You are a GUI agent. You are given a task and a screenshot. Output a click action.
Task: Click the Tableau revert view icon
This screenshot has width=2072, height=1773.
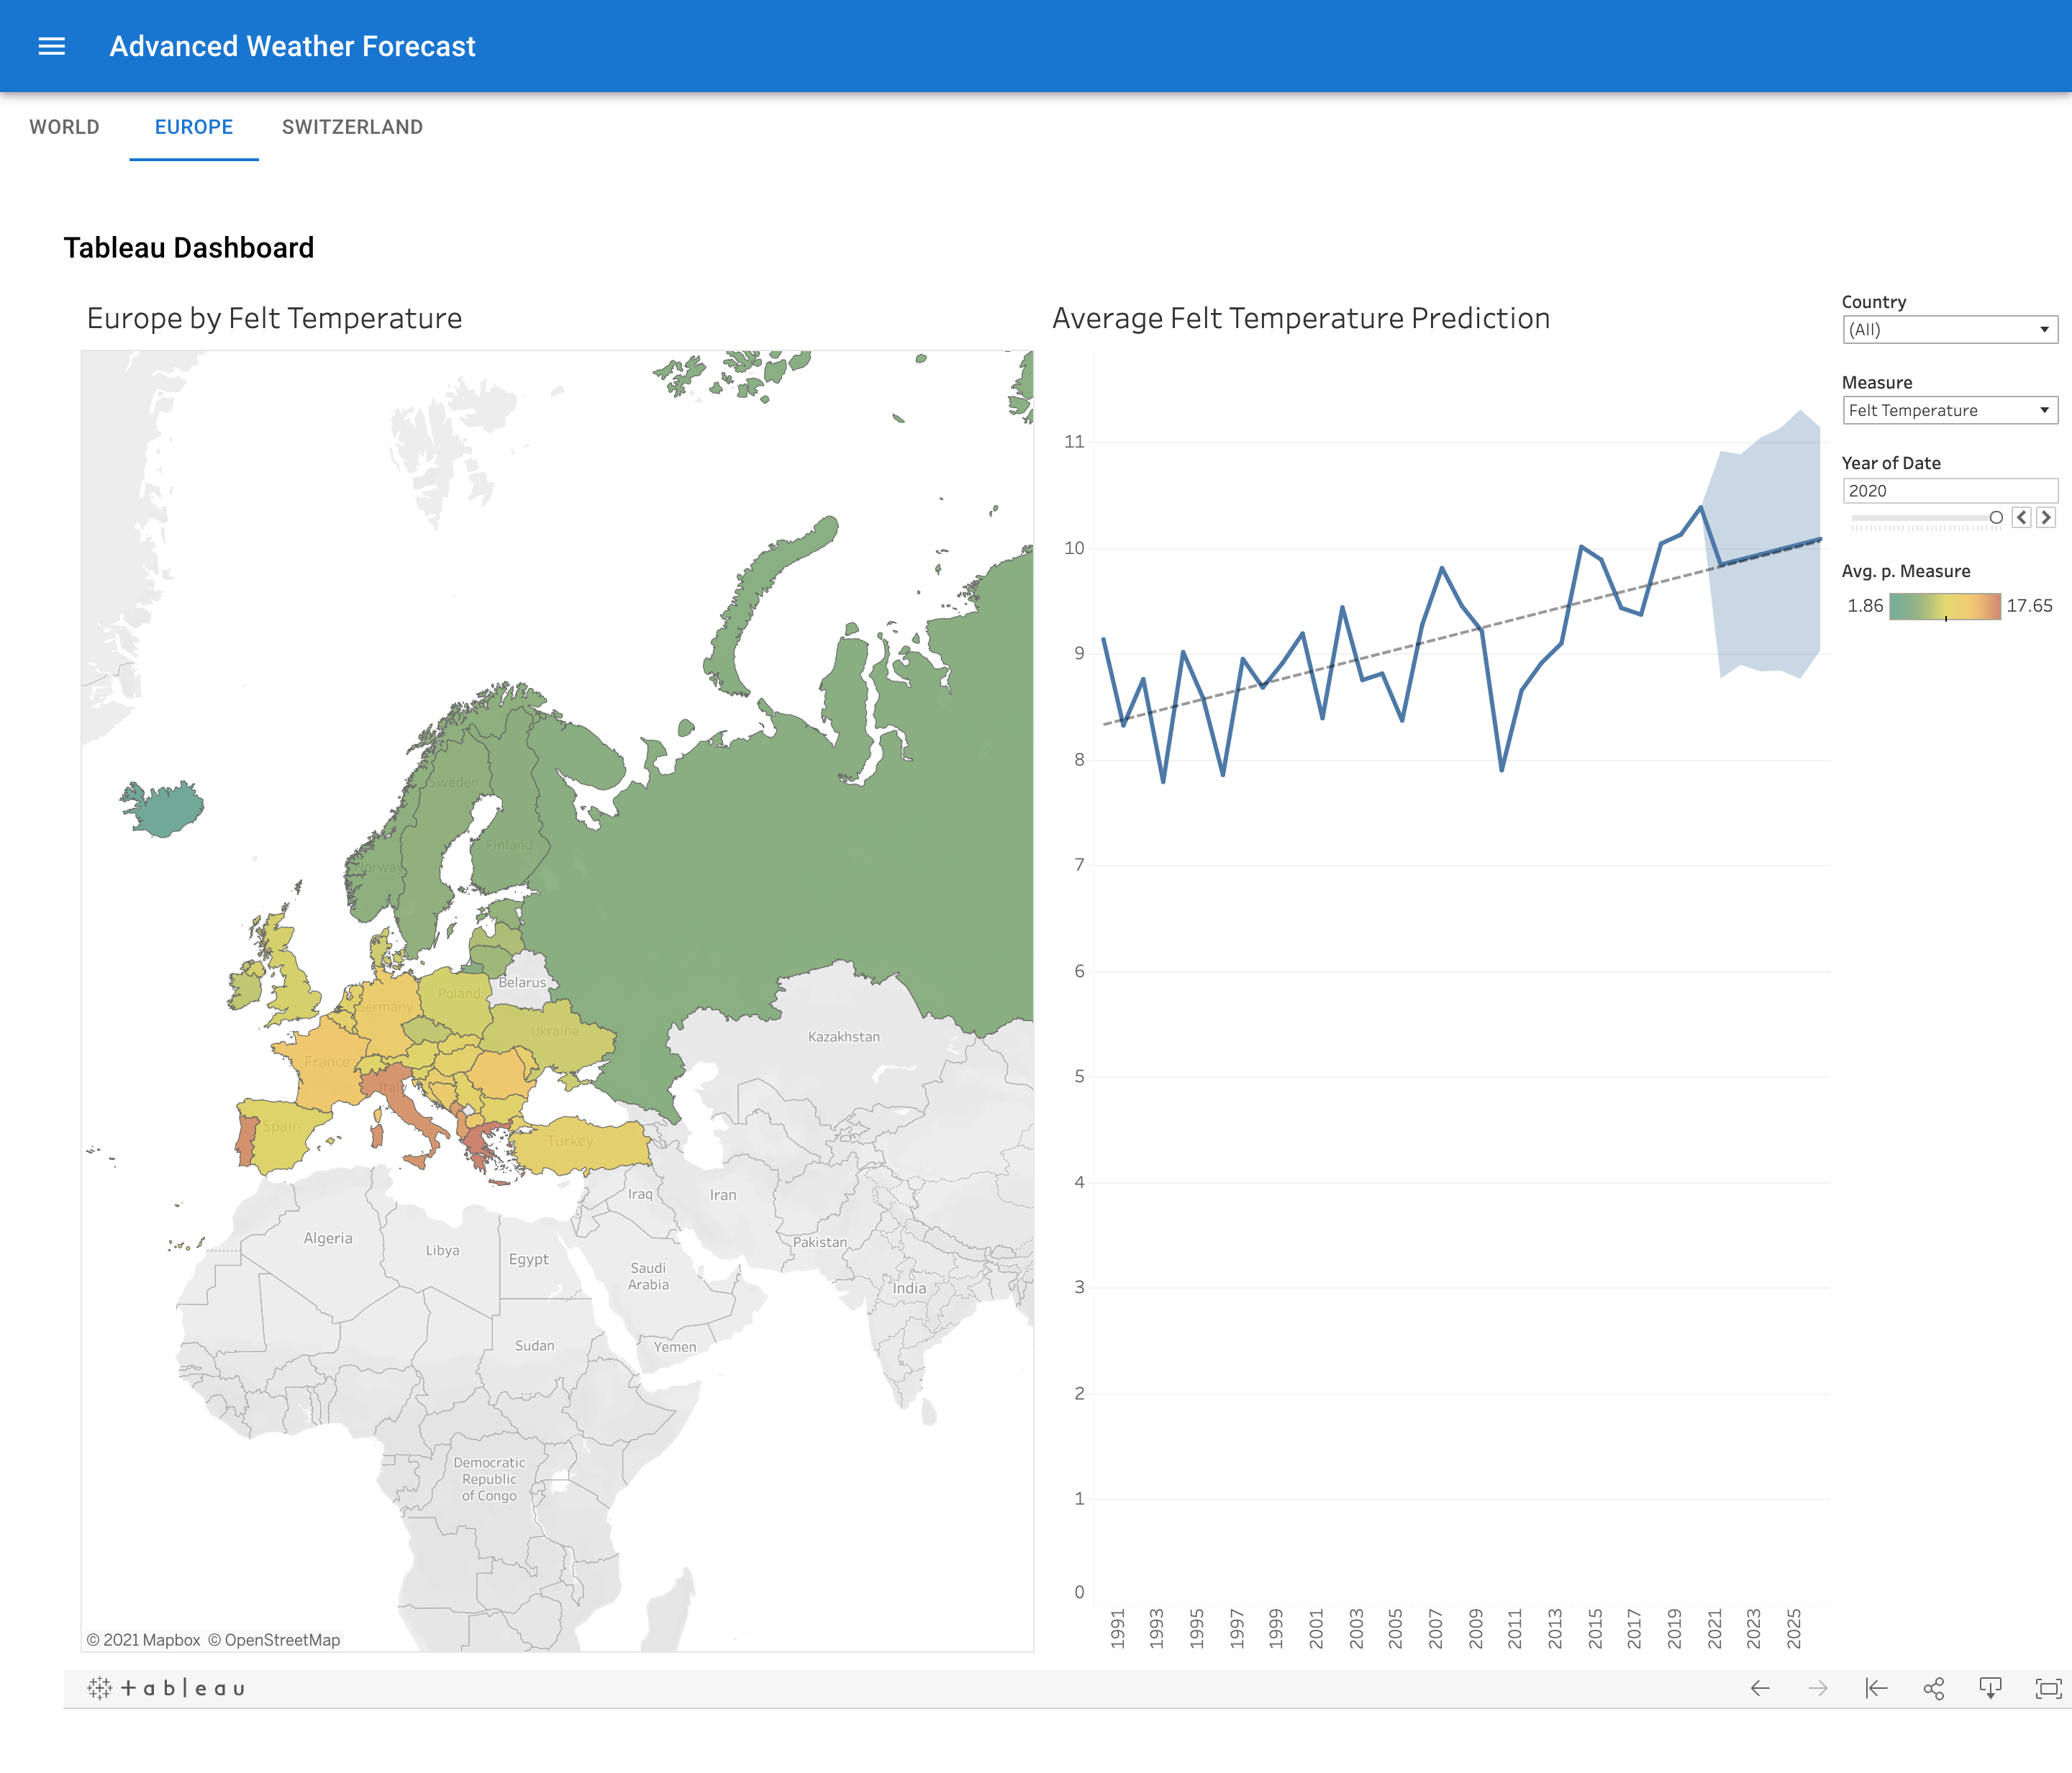tap(1876, 1688)
